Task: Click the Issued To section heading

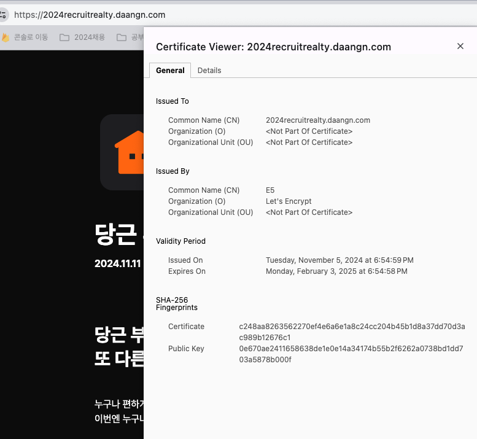Action: tap(172, 101)
